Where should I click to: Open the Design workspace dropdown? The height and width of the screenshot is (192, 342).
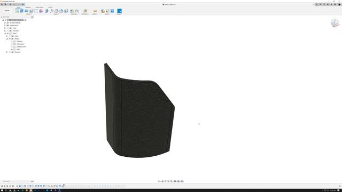[x=7, y=11]
